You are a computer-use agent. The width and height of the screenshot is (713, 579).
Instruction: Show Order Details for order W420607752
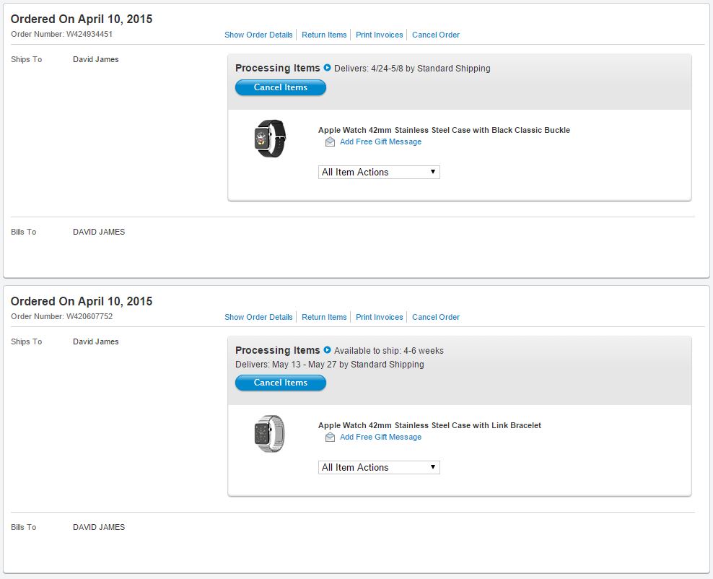click(x=258, y=317)
